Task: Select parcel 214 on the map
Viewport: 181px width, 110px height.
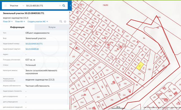Action: 82,102
